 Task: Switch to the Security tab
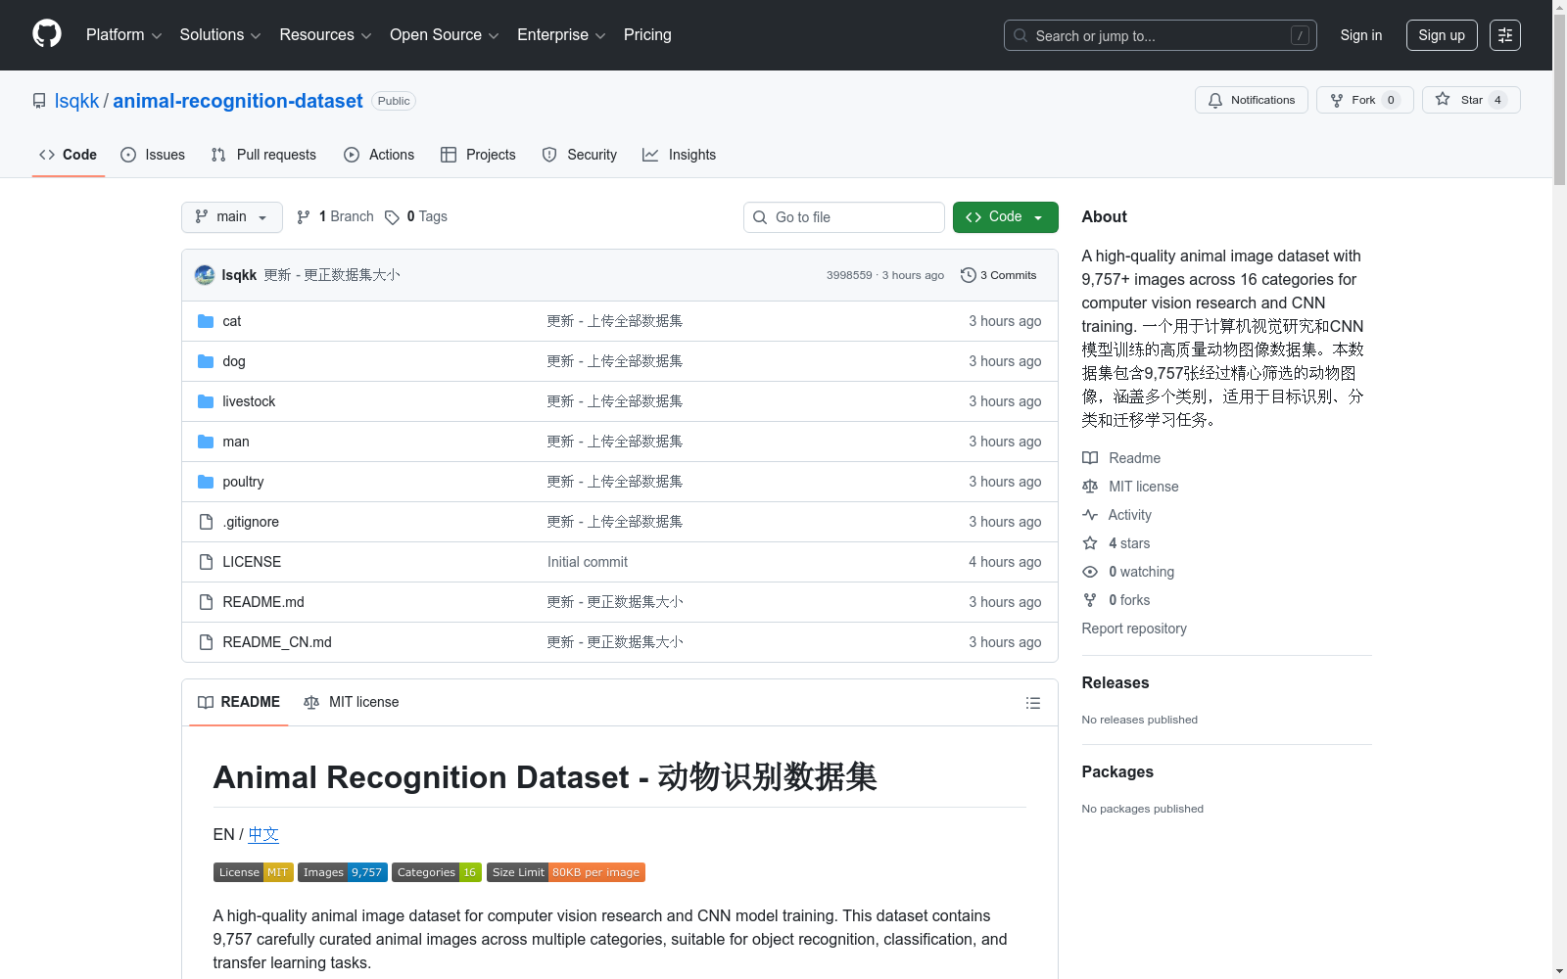click(x=580, y=155)
